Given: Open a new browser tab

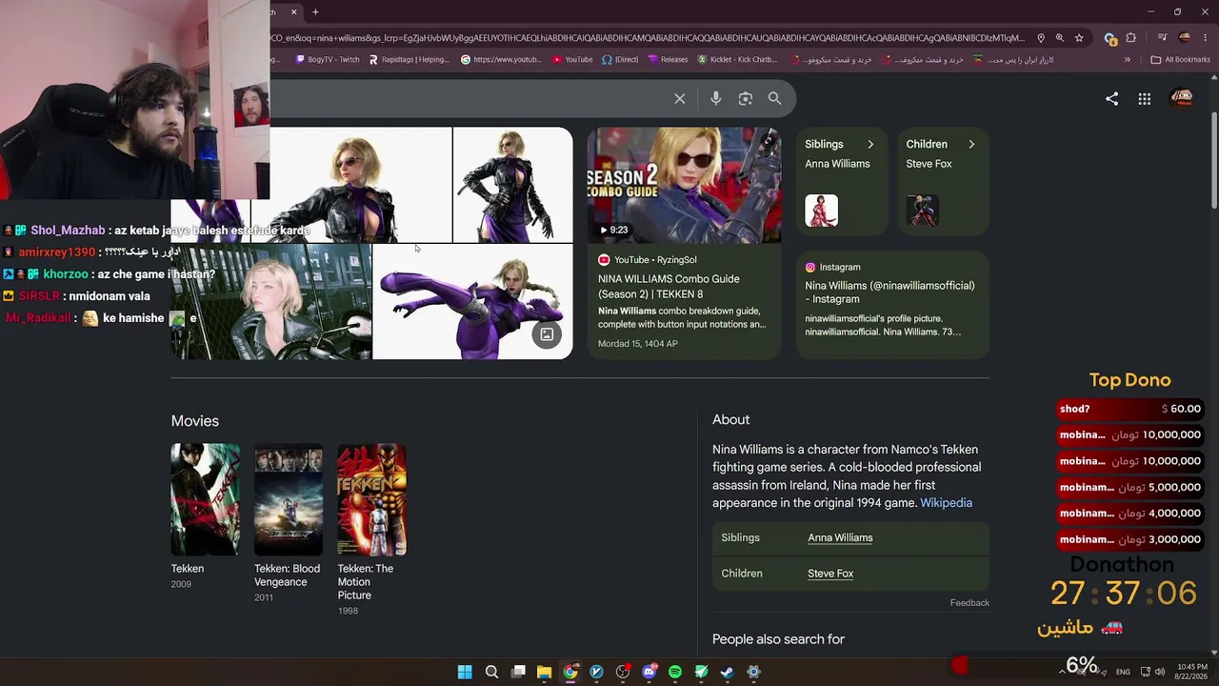Looking at the screenshot, I should [315, 11].
